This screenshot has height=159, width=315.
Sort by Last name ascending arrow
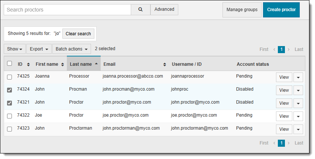click(x=96, y=64)
